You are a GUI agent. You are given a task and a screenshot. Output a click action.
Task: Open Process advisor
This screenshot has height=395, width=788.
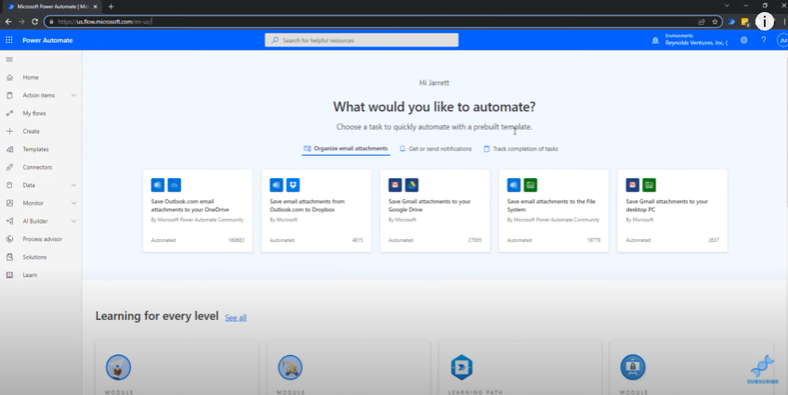[x=41, y=239]
